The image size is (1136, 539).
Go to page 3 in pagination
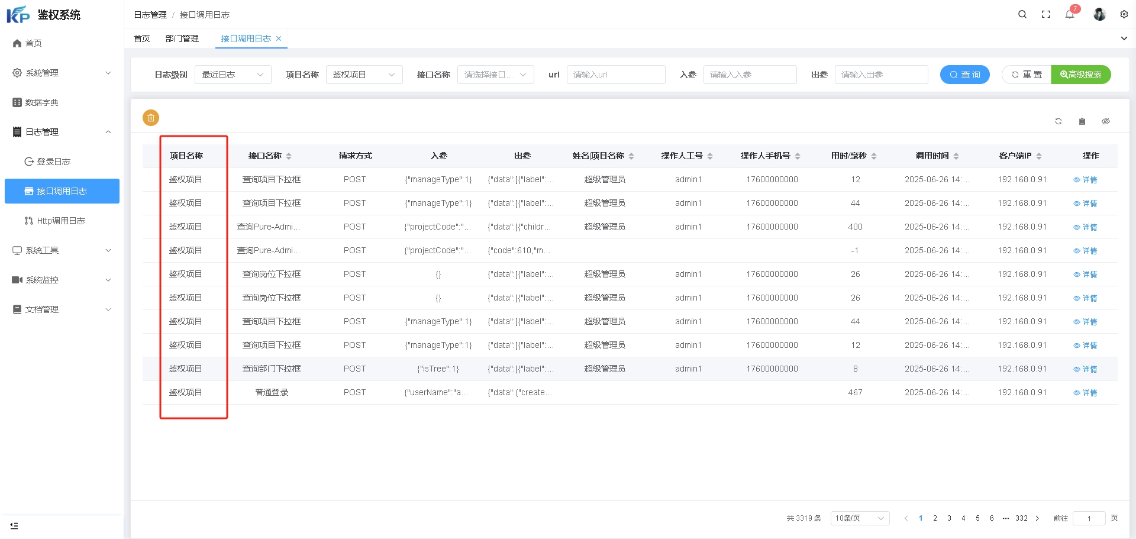(x=949, y=518)
